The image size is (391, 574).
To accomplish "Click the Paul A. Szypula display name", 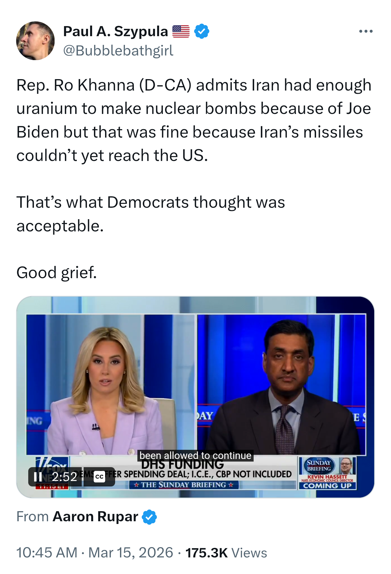I will pos(116,31).
